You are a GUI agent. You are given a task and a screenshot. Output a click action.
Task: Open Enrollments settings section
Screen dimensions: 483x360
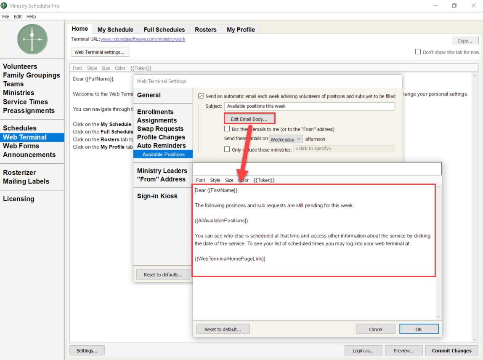(155, 112)
